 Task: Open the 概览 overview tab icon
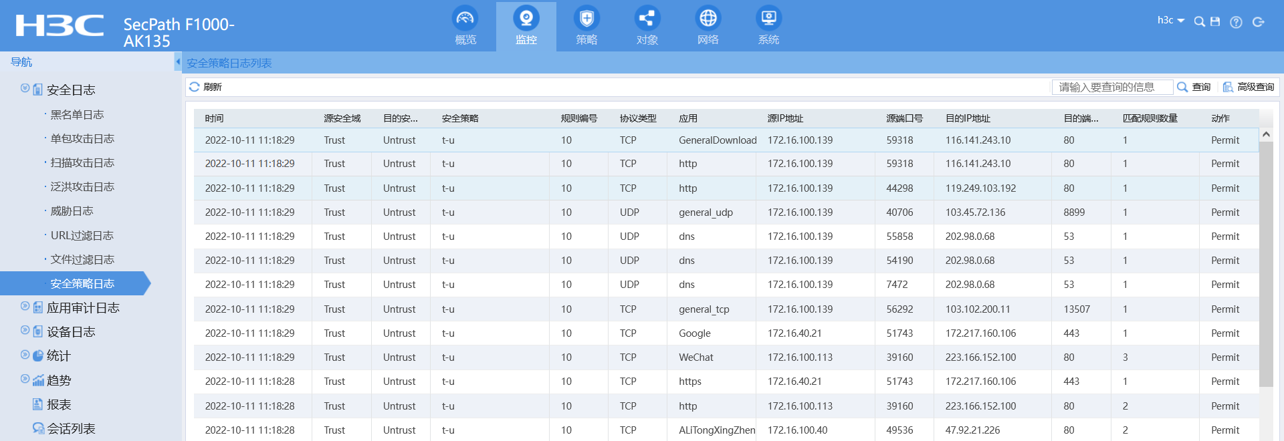coord(465,18)
